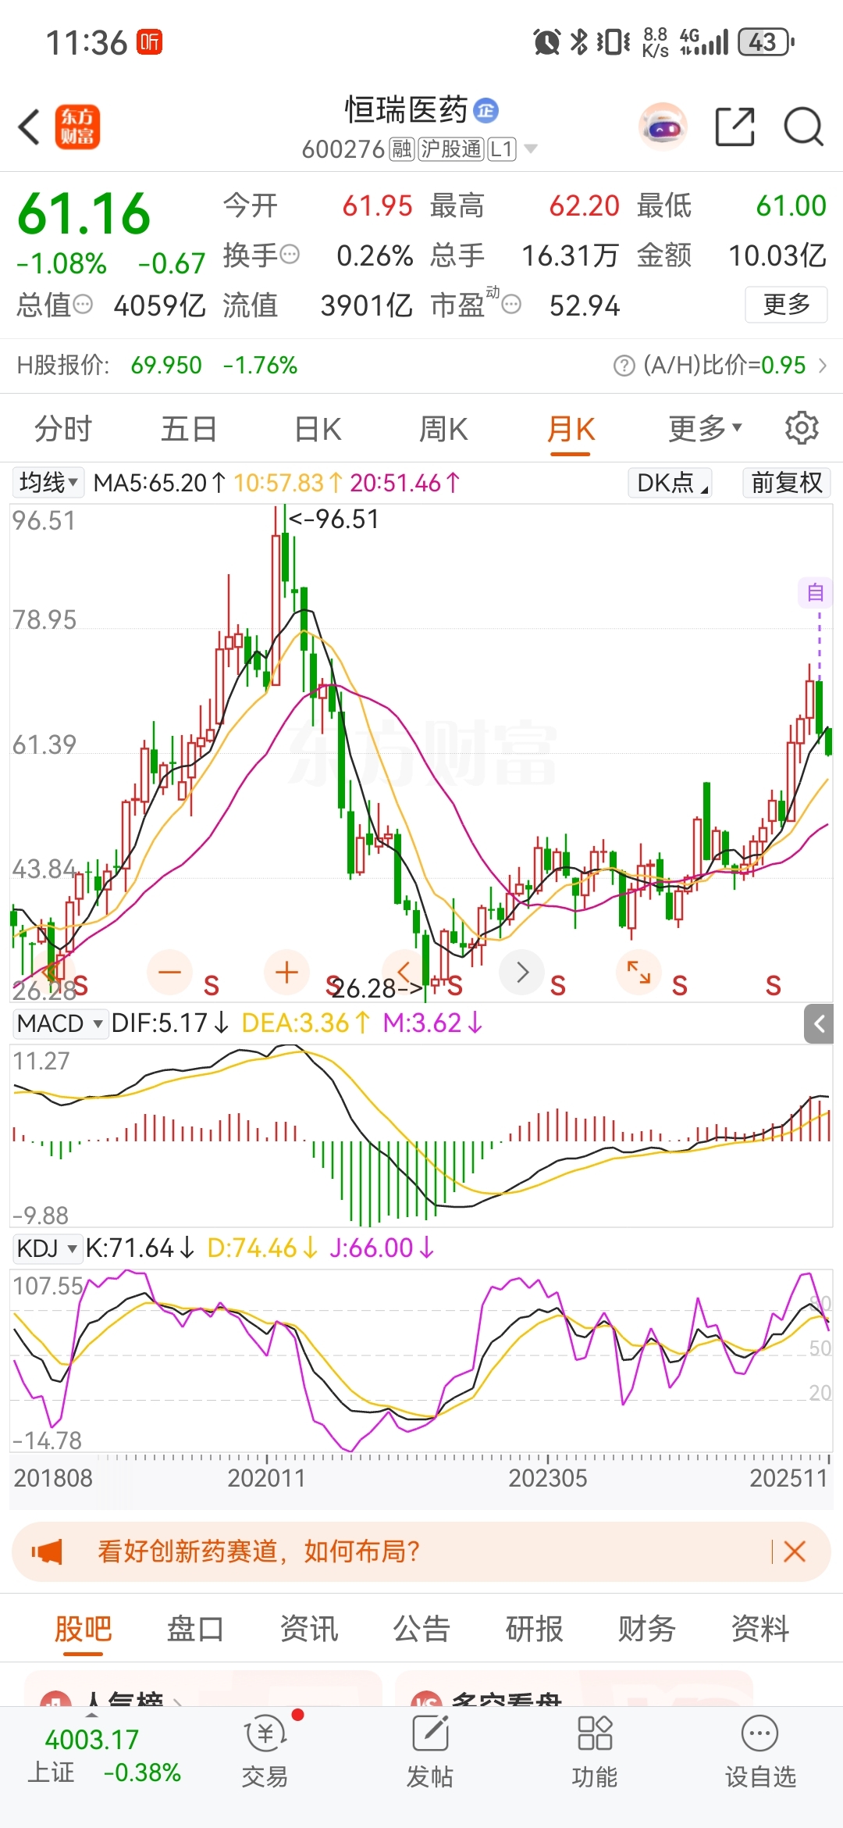
Task: Open the 功能 functions menu
Action: coord(594,1751)
